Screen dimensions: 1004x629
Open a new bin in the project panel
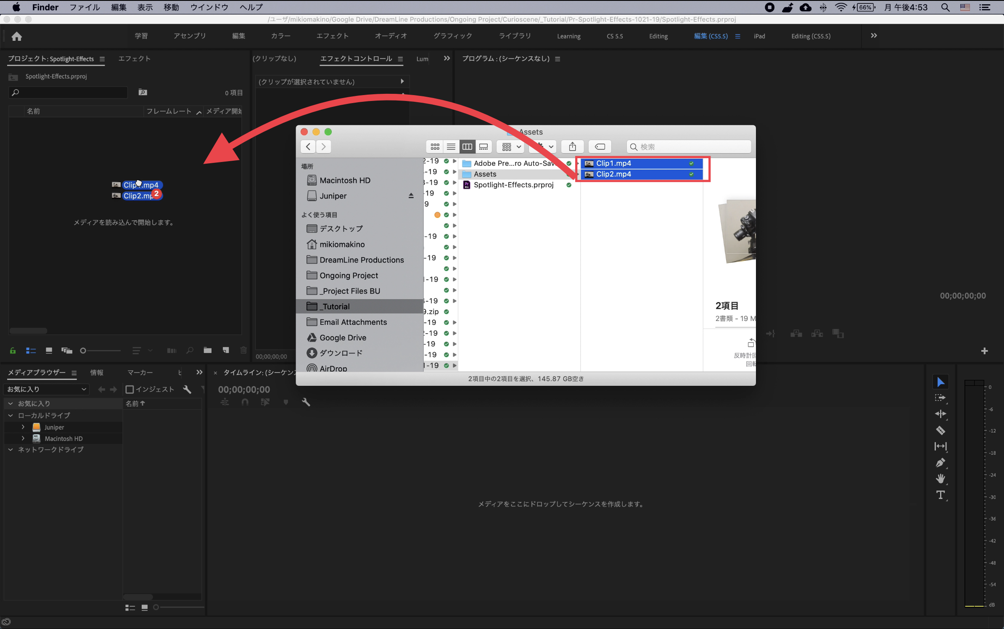click(x=207, y=350)
